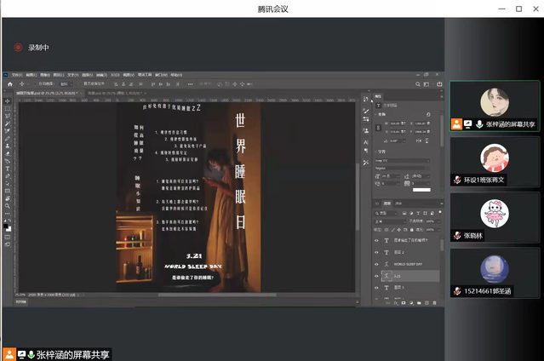
Task: Select the Lasso tool
Action: pos(8,117)
